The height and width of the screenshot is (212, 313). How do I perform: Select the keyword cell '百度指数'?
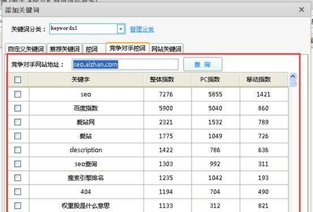pyautogui.click(x=86, y=108)
